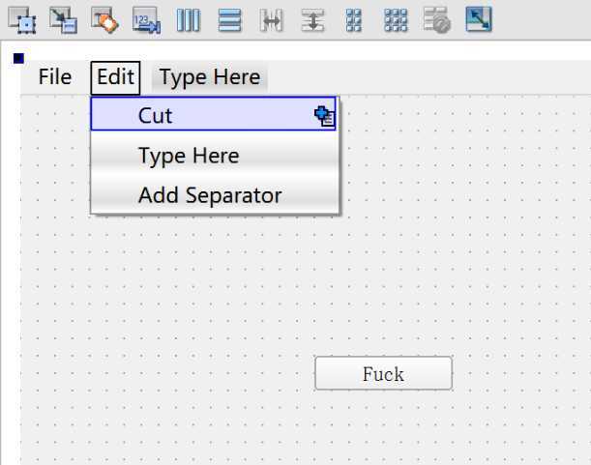Click the Adjust Size toolbar icon
Viewport: 591px width, 465px height.
coord(479,20)
